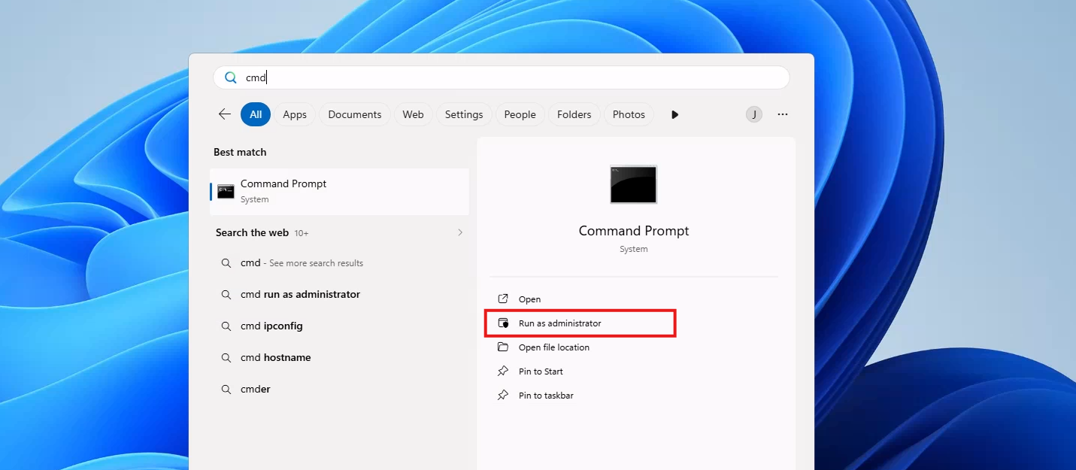Select the All filter tab
The height and width of the screenshot is (470, 1076).
[256, 114]
